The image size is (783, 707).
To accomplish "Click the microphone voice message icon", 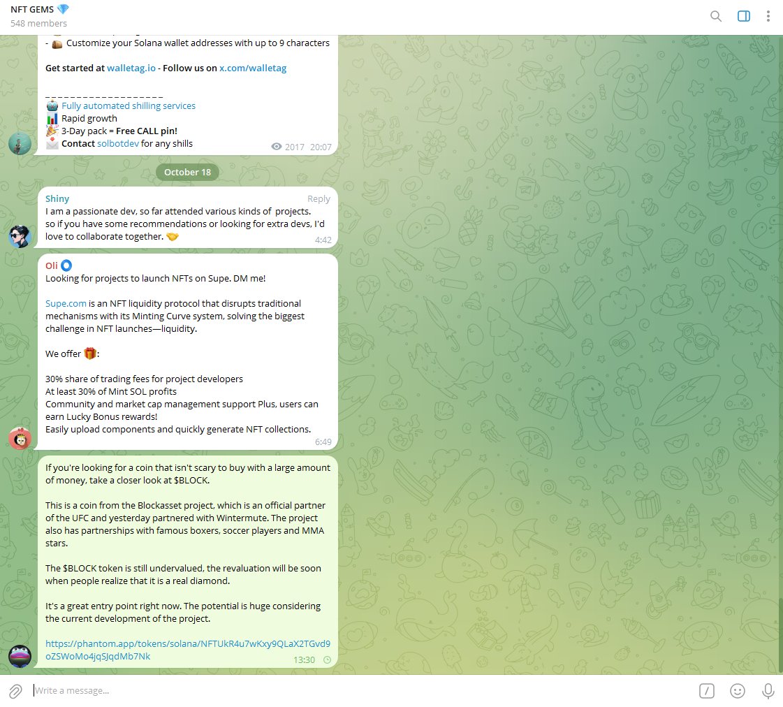I will click(x=768, y=691).
